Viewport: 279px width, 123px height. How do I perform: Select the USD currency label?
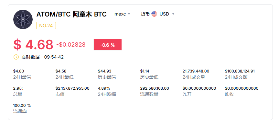tap(164, 14)
